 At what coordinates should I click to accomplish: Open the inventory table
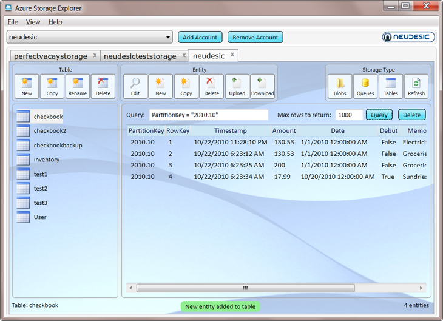point(38,160)
